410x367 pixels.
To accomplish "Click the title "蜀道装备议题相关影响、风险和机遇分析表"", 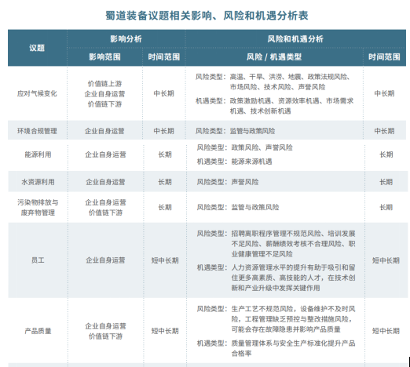I will coord(207,16).
